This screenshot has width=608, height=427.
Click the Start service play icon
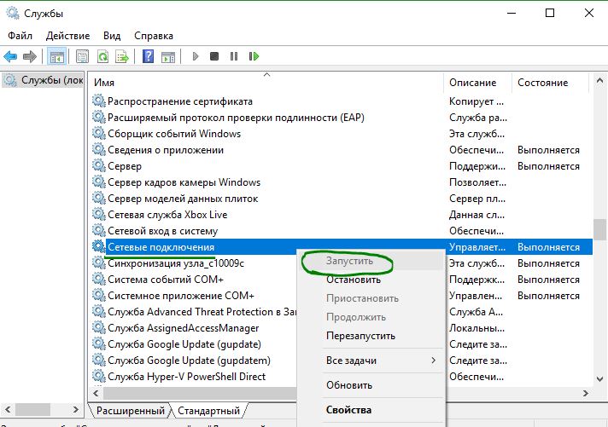(x=196, y=56)
